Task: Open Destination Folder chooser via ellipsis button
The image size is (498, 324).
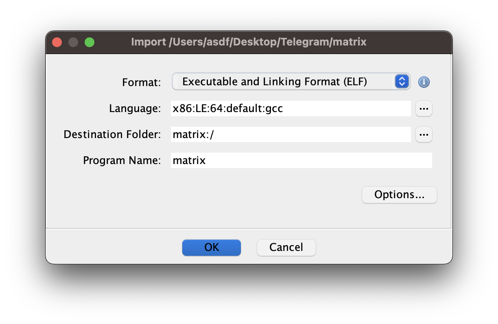Action: coord(424,135)
